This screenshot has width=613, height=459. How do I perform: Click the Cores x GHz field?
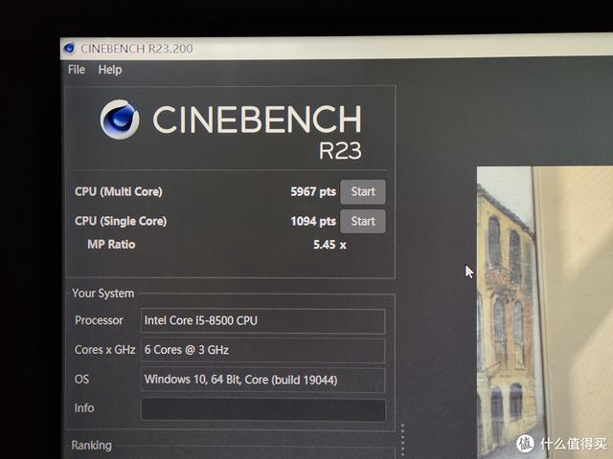(x=262, y=350)
